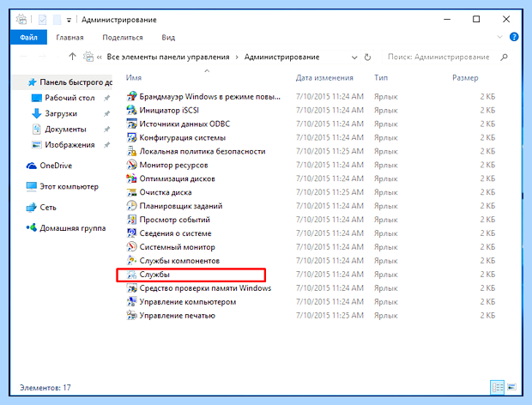Switch to large icons view in status bar
532x405 pixels.
coord(511,387)
